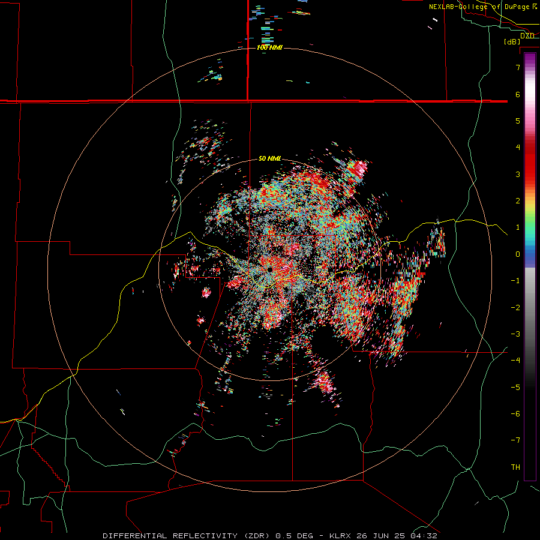This screenshot has width=540, height=540.
Task: Click the scale label 2
Action: (518, 201)
